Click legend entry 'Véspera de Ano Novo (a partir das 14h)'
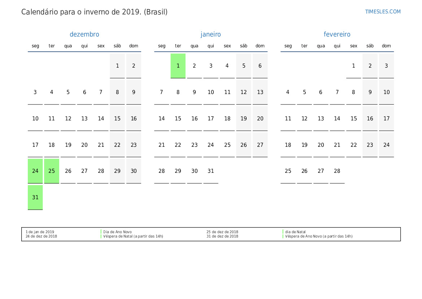The image size is (422, 299). [x=319, y=236]
